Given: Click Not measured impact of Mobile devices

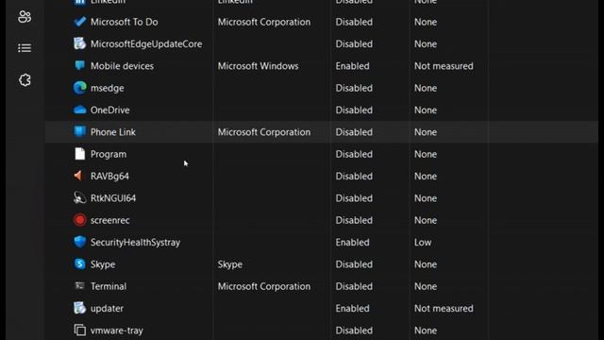Looking at the screenshot, I should [444, 66].
